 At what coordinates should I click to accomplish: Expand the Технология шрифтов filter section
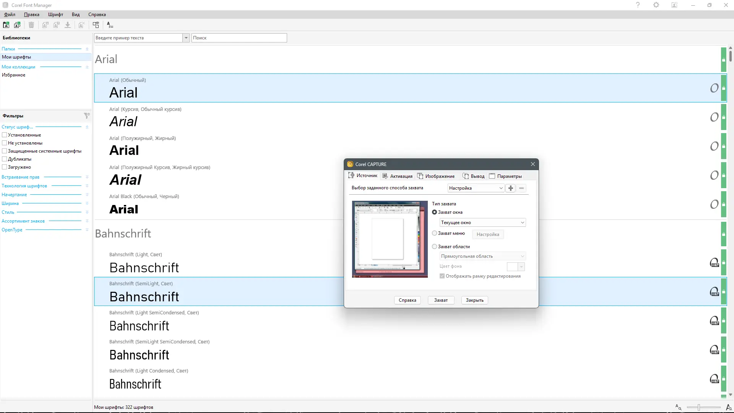87,186
